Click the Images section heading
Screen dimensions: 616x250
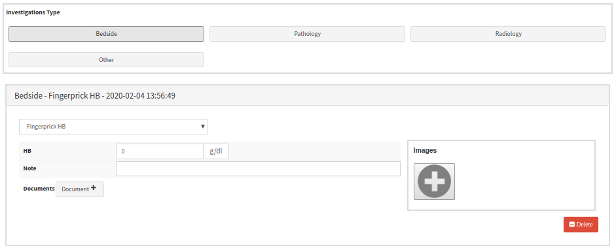point(425,151)
